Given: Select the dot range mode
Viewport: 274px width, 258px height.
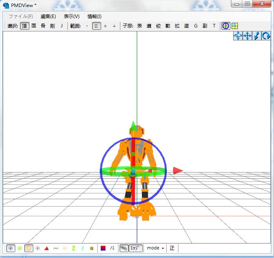Looking at the screenshot, I should coord(87,26).
